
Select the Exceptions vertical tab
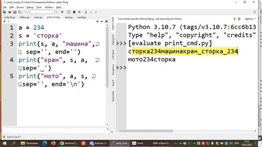[113, 70]
